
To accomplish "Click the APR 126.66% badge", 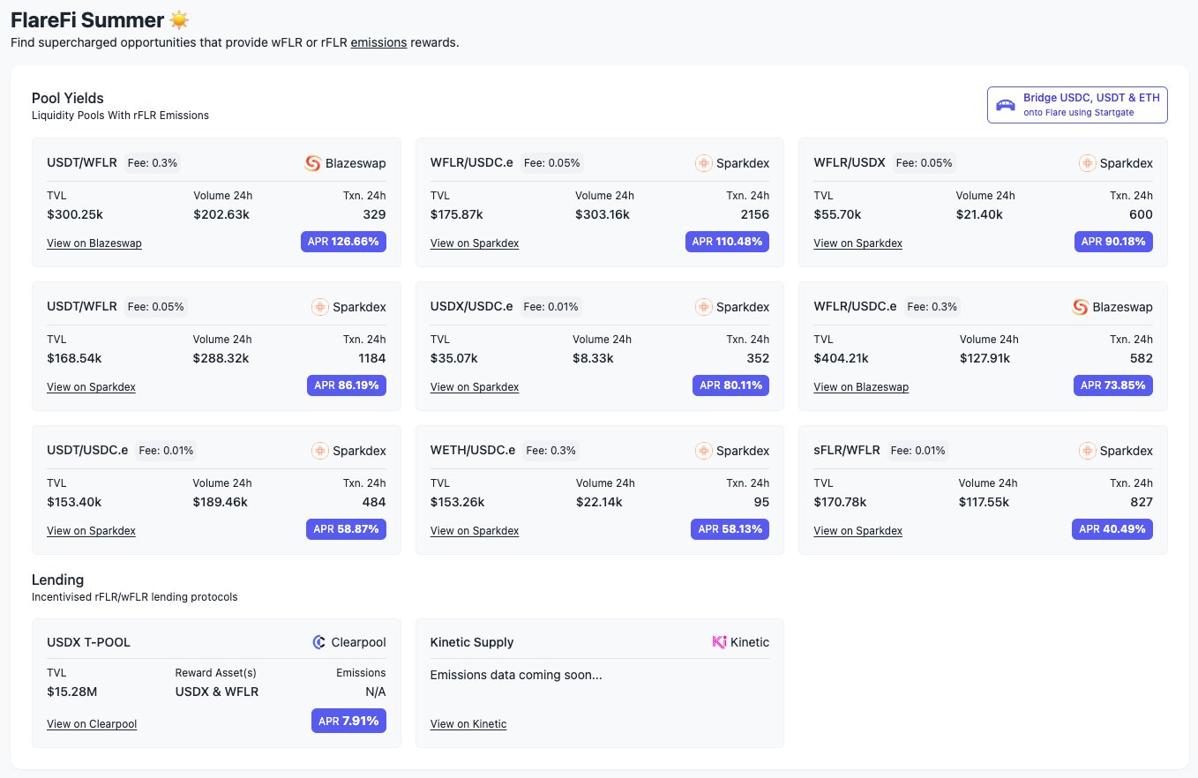I will coord(343,242).
